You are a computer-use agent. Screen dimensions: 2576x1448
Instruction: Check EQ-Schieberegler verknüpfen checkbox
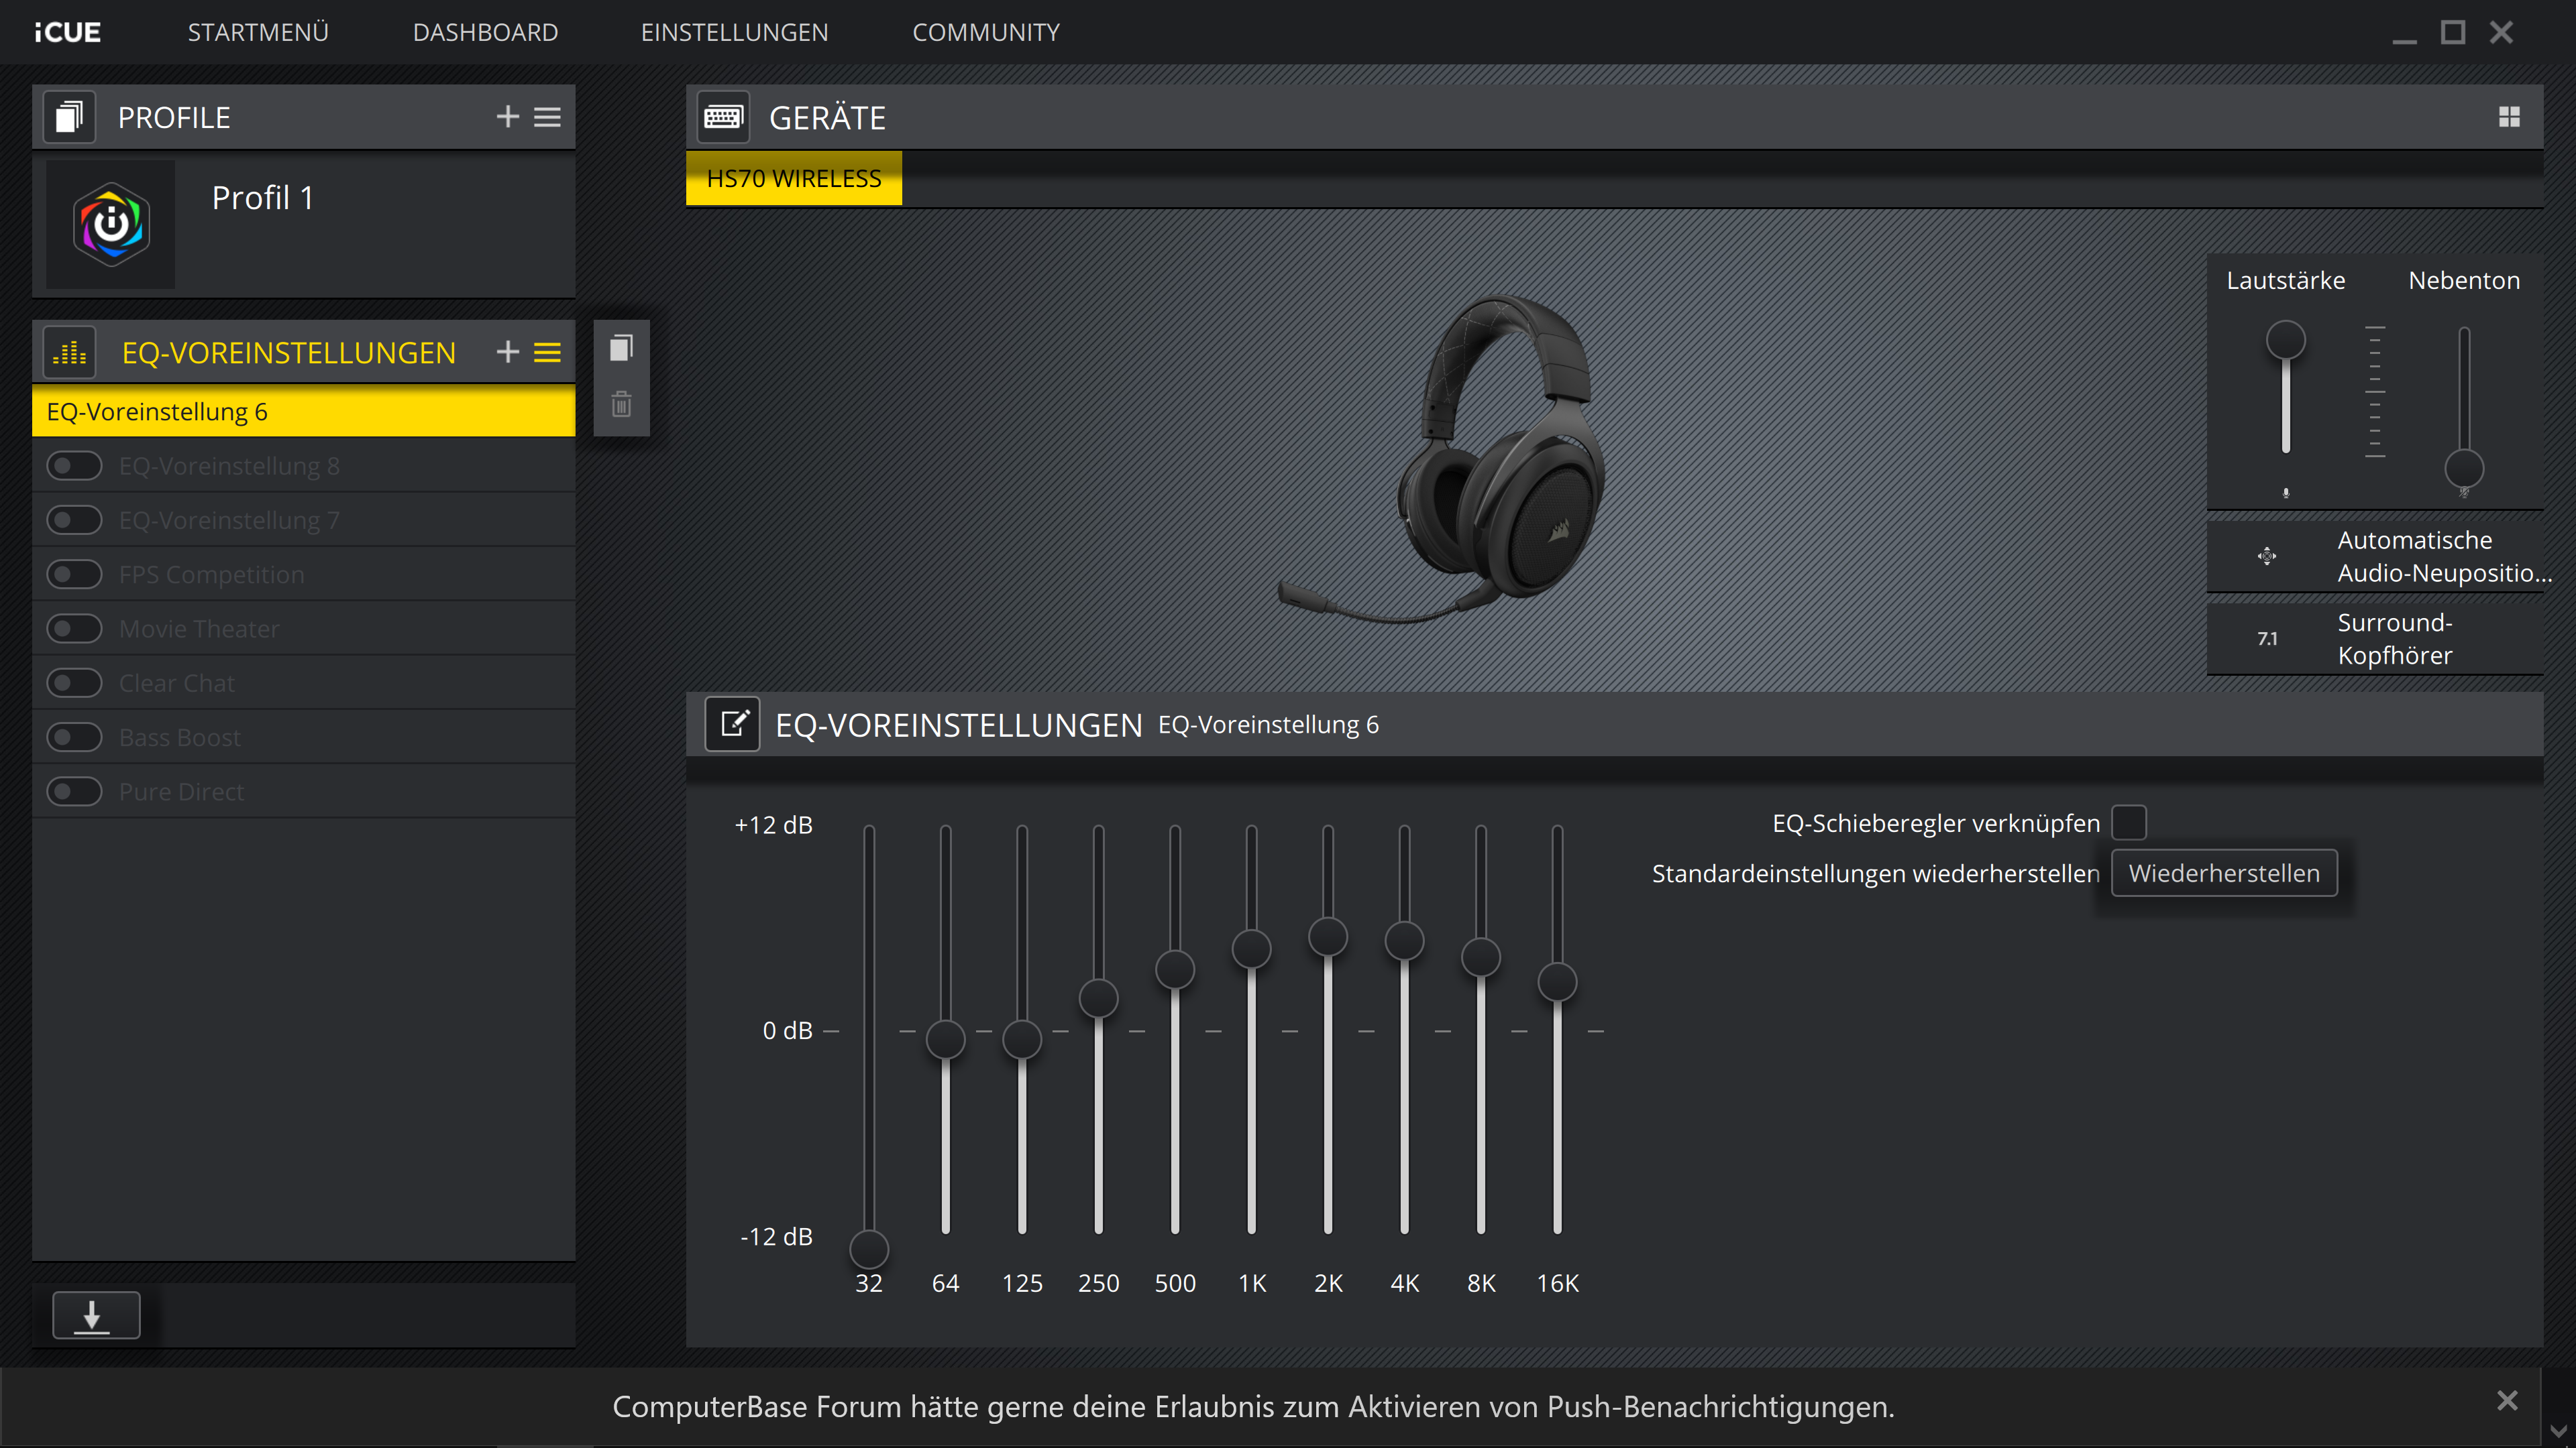coord(2128,823)
